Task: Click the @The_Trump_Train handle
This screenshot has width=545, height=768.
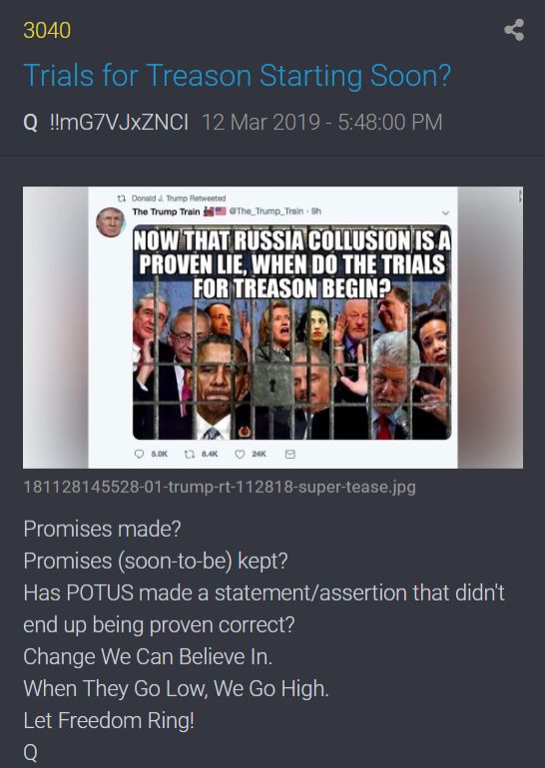Action: point(269,211)
